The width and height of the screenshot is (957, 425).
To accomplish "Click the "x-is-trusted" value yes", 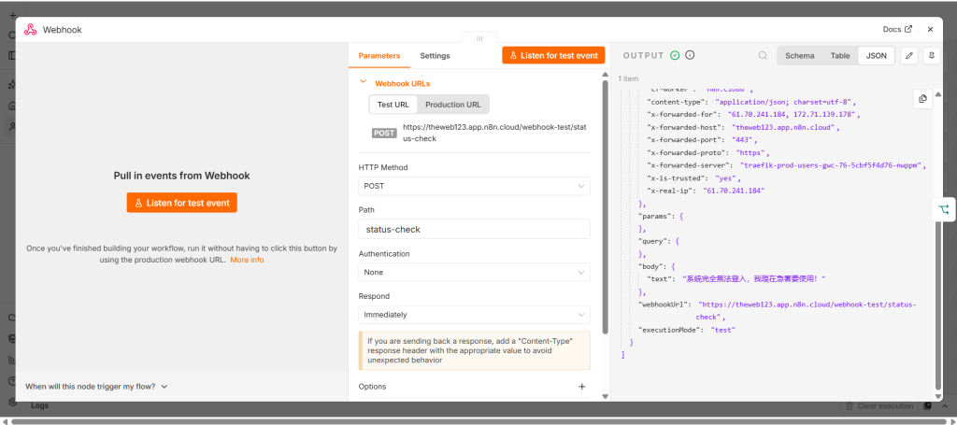I will pyautogui.click(x=725, y=178).
